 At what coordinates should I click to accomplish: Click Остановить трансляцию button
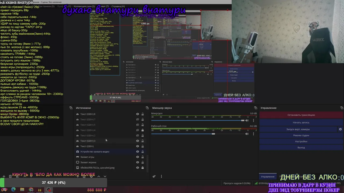point(301,115)
